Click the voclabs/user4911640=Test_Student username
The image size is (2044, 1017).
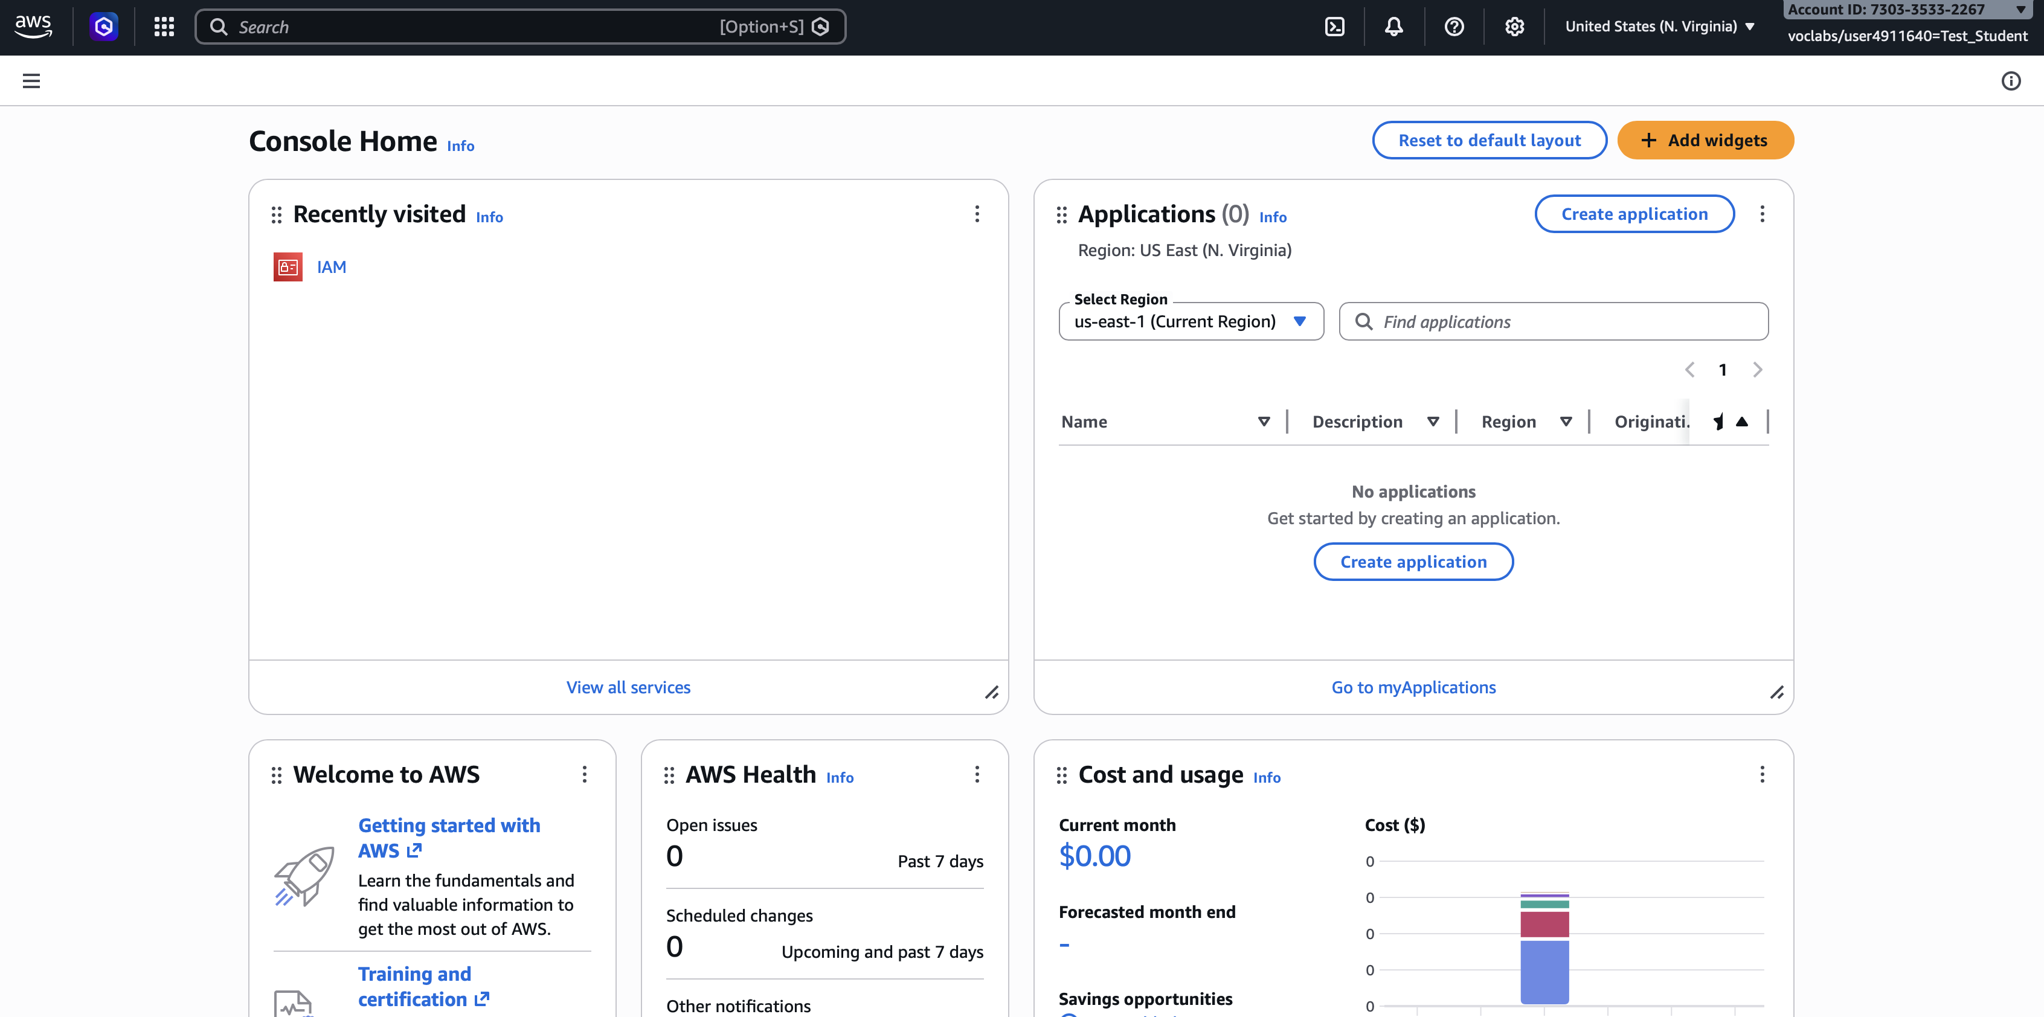[x=1907, y=36]
